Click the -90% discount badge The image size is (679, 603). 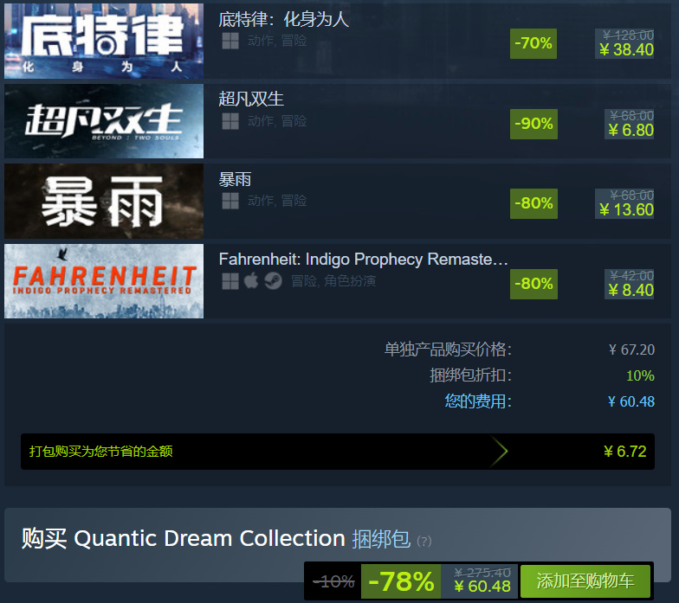533,124
